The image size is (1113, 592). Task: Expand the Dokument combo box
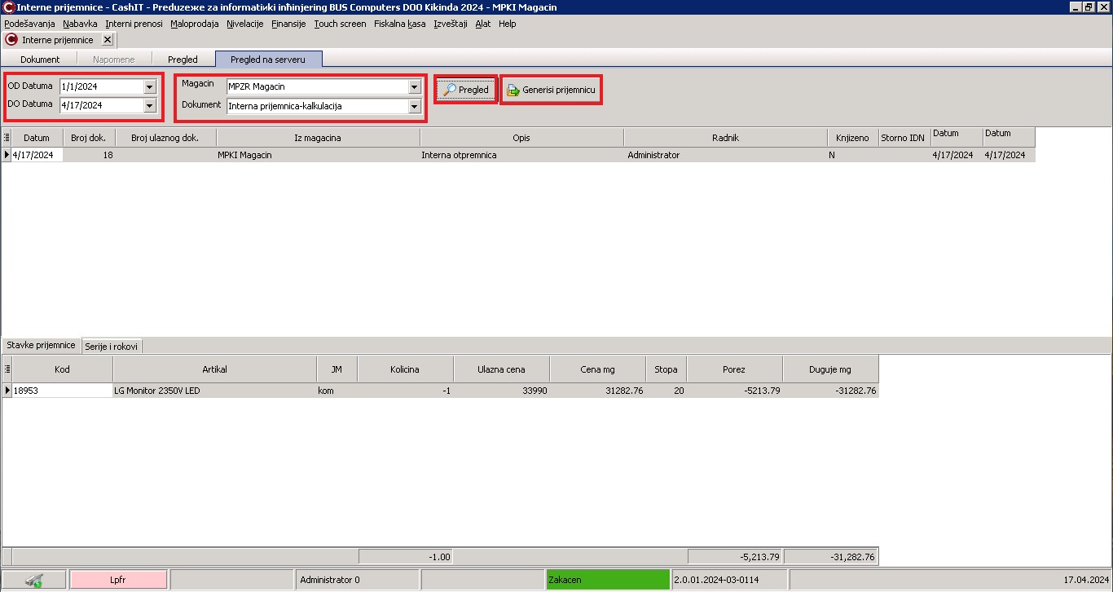[x=414, y=106]
